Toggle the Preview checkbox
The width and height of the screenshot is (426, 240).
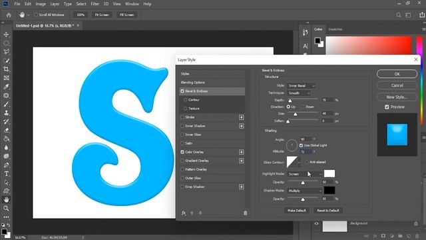(x=387, y=107)
